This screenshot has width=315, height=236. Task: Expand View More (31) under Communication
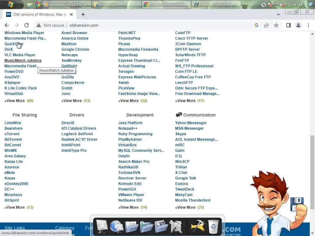click(x=189, y=207)
